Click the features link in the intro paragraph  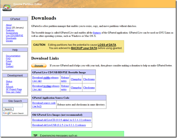[x=97, y=33]
